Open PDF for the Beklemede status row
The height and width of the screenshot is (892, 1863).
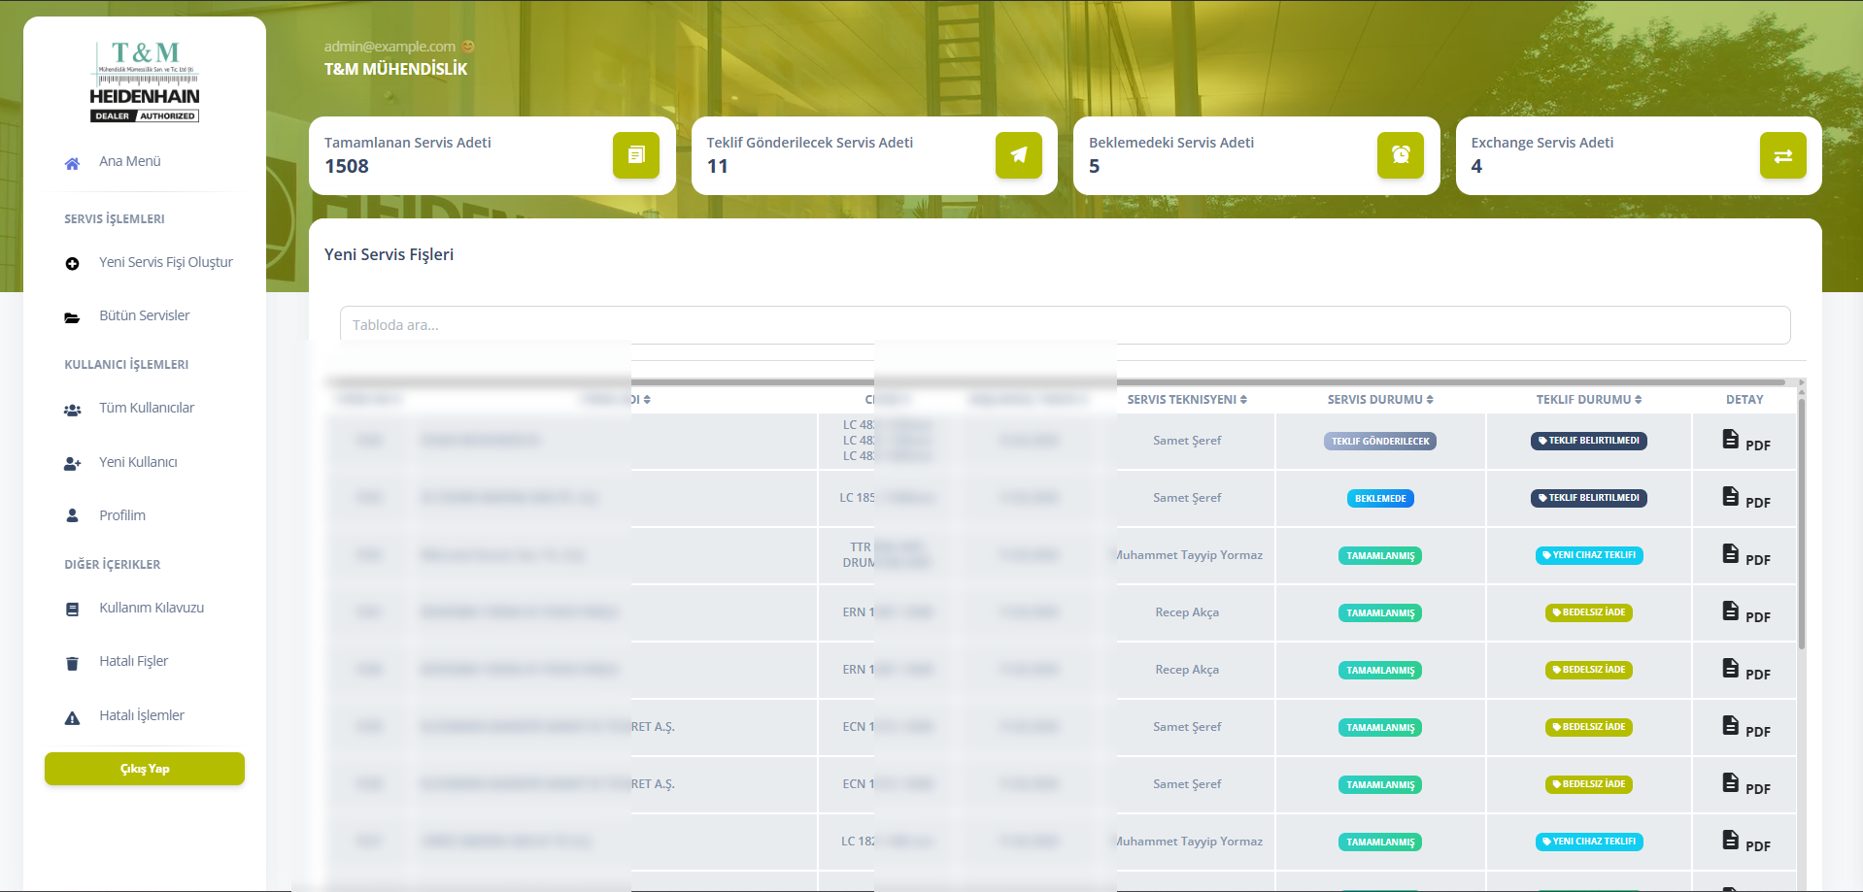click(1731, 497)
